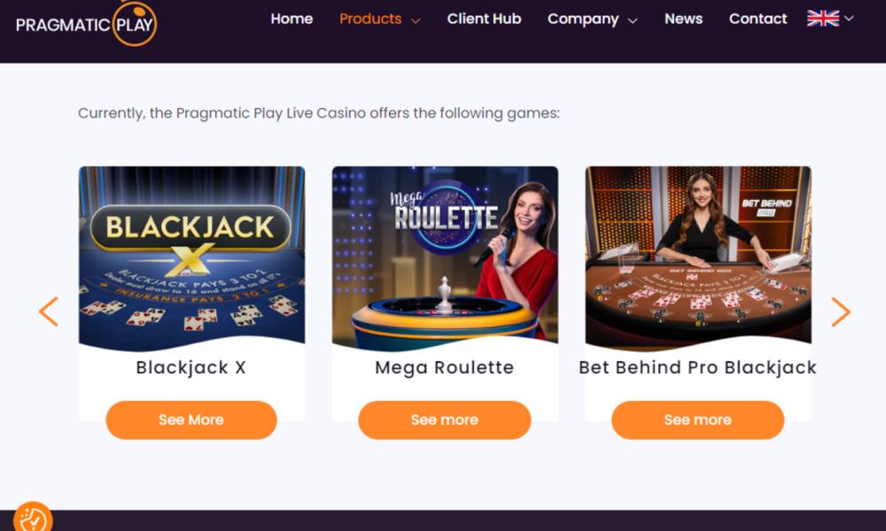Image resolution: width=886 pixels, height=531 pixels.
Task: Expand the Products dropdown chevron
Action: click(x=416, y=20)
